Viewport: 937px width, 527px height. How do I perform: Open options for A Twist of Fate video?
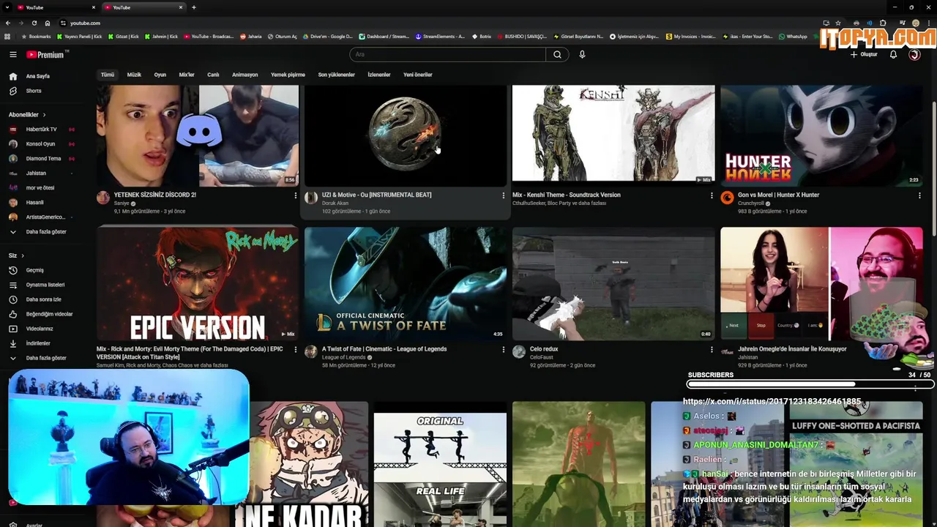coord(503,350)
